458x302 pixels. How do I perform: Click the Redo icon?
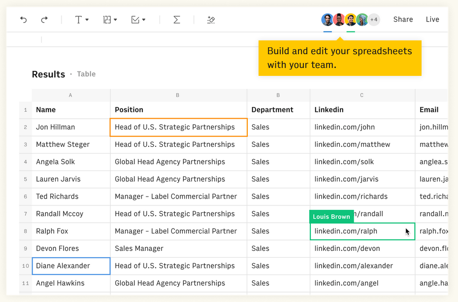tap(44, 19)
